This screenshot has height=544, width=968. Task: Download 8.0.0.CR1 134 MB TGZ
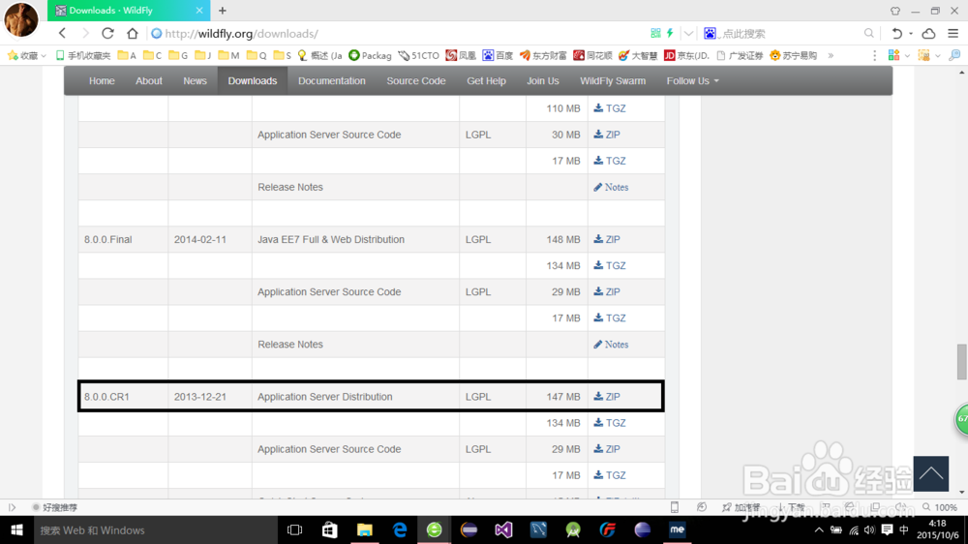point(610,423)
